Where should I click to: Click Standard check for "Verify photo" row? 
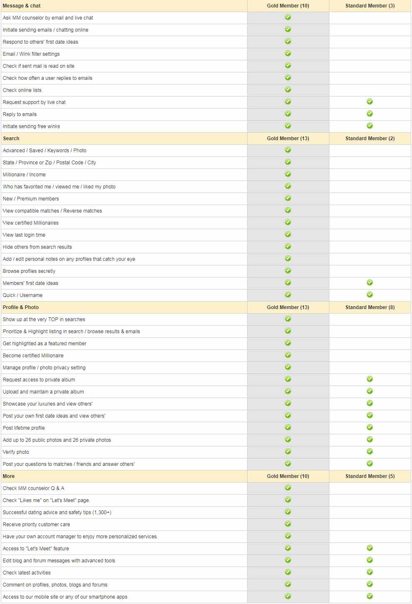click(x=370, y=452)
